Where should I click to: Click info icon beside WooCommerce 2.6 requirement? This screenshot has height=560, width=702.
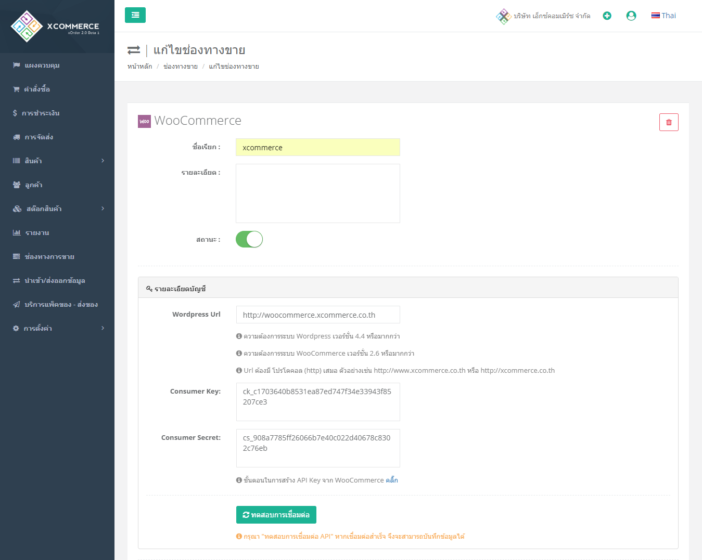(x=239, y=354)
